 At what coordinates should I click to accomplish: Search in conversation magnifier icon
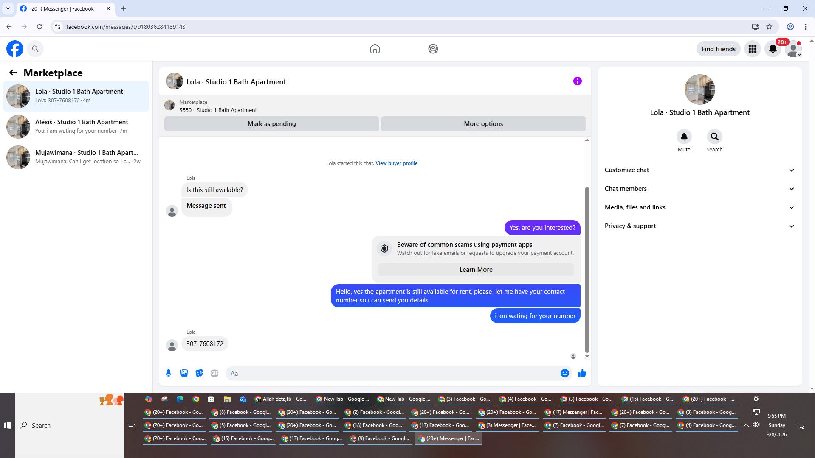[x=714, y=137]
